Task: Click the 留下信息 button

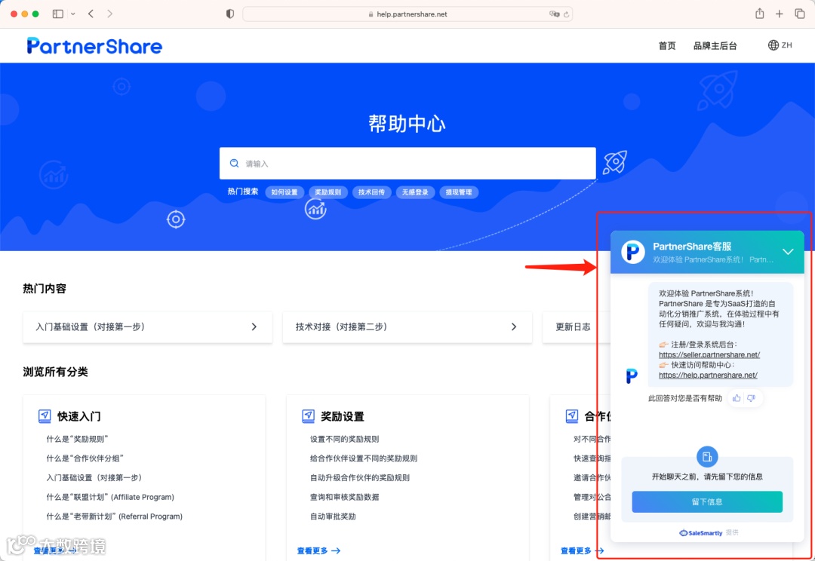Action: click(707, 501)
